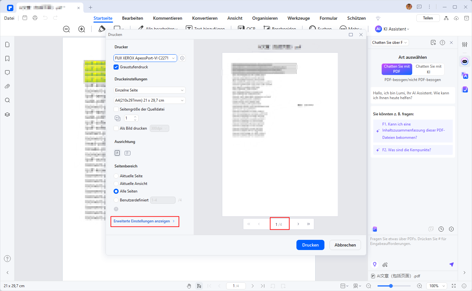Click suggestion F2 Was sind die Kernpunkte
This screenshot has width=472, height=291.
(413, 150)
